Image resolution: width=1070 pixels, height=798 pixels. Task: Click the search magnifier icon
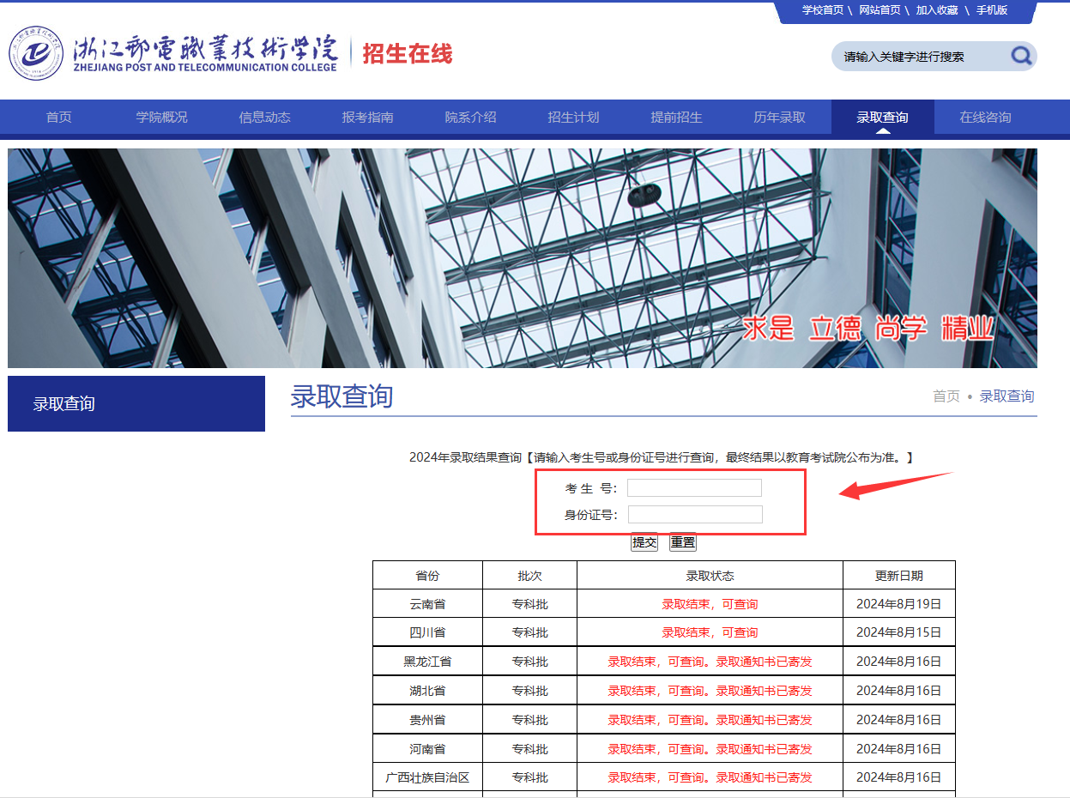[1020, 57]
